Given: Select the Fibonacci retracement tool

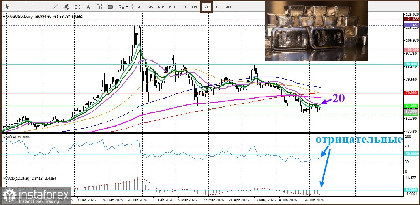Looking at the screenshot, I should coord(77,7).
